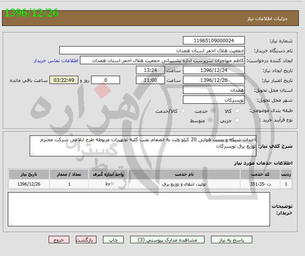Image resolution: width=305 pixels, height=256 pixels.
Task: Click the شماره نیاز number field
Action: [213, 41]
